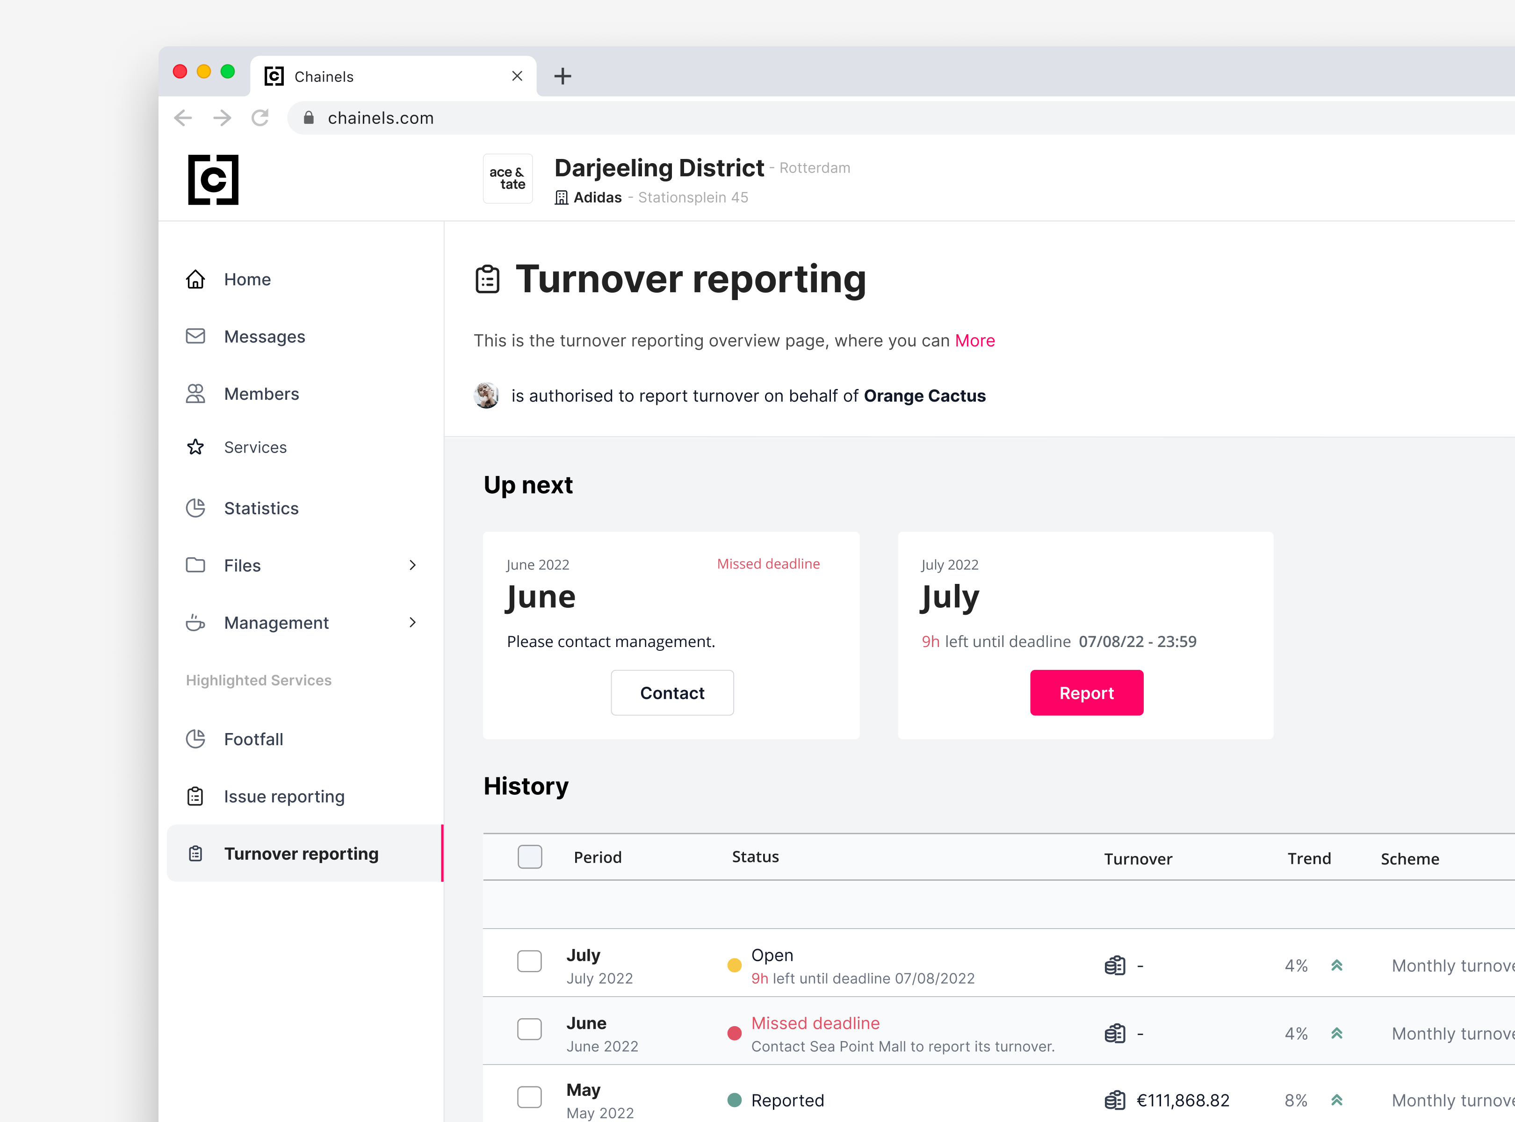Switch to the Chainels browser tab
Viewport: 1515px width, 1122px height.
click(x=393, y=76)
